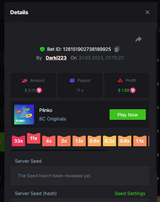Viewport: 160px width, 202px height.
Task: Close the Details dialog
Action: (147, 12)
